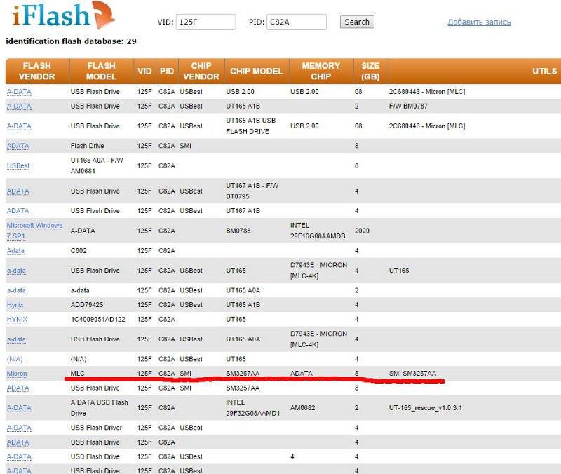The image size is (561, 474).
Task: Open the USBest vendor link
Action: pyautogui.click(x=18, y=165)
